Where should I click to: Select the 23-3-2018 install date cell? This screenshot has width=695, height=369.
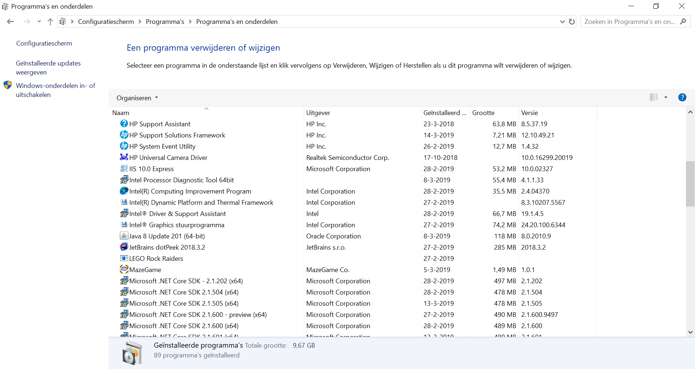(x=438, y=124)
